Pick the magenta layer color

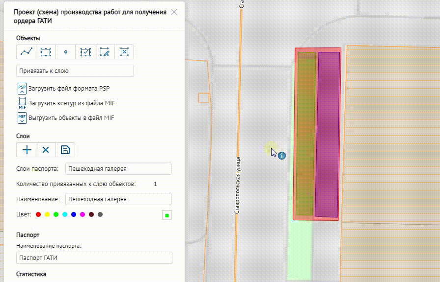click(82, 214)
